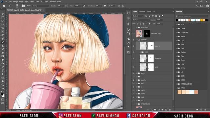Click the search icon at top right
Screen dimensions: 210x118
[x=197, y=6]
